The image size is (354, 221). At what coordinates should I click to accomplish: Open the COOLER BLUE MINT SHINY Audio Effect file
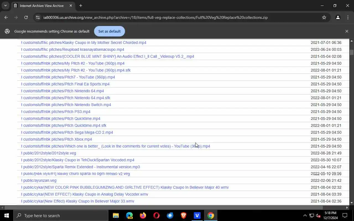(108, 56)
